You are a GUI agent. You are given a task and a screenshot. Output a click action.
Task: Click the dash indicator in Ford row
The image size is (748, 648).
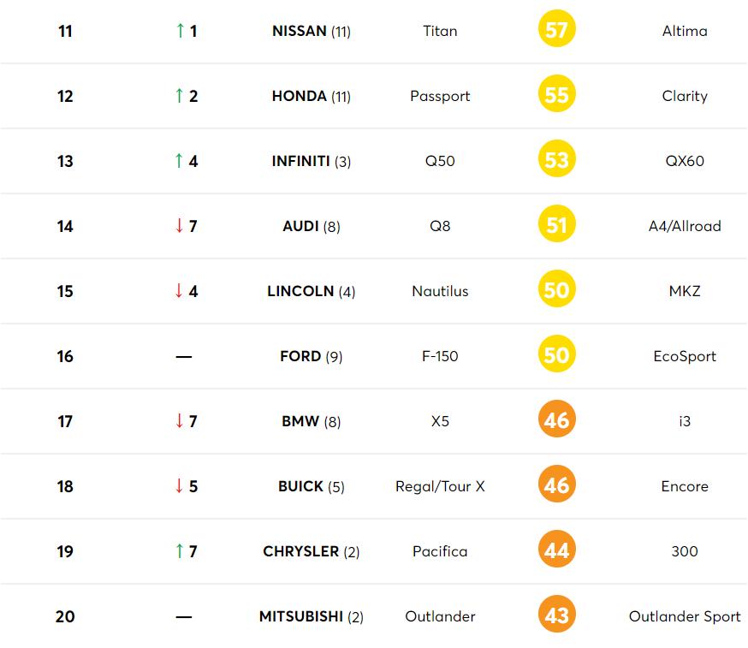coord(184,356)
